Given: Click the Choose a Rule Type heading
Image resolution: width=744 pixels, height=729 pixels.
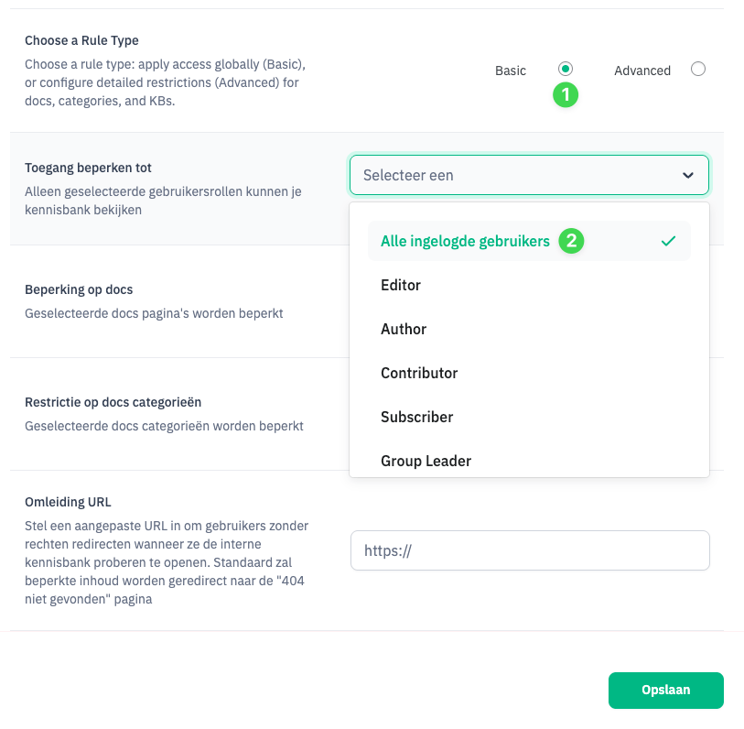Looking at the screenshot, I should [83, 40].
